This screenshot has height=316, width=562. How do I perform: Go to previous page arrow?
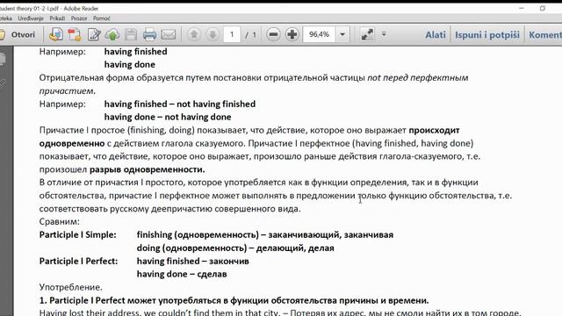pyautogui.click(x=194, y=34)
